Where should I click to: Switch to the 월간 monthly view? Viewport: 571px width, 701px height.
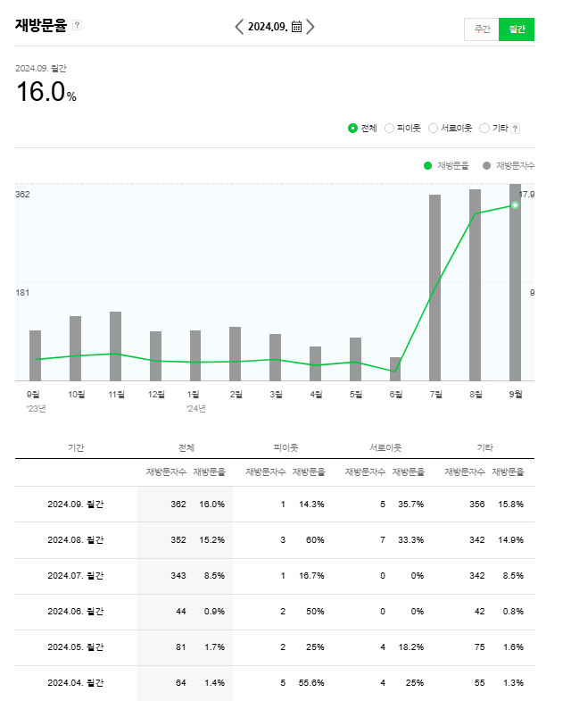click(517, 29)
